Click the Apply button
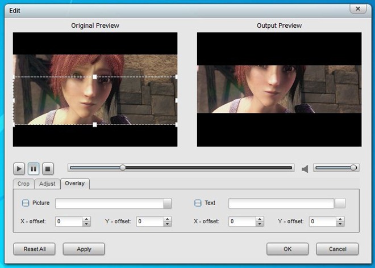The width and height of the screenshot is (375, 268). point(84,249)
